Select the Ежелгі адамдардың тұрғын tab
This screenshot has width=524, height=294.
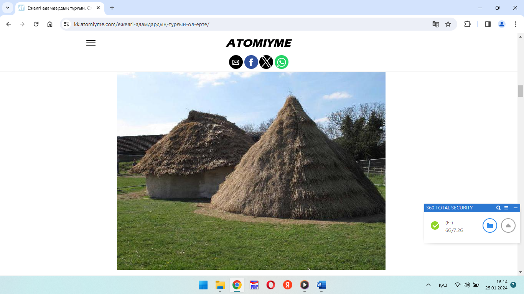tap(59, 8)
